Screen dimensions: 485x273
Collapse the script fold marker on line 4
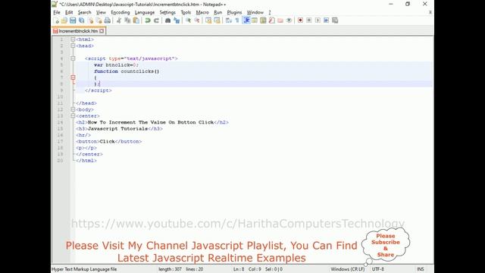click(73, 58)
